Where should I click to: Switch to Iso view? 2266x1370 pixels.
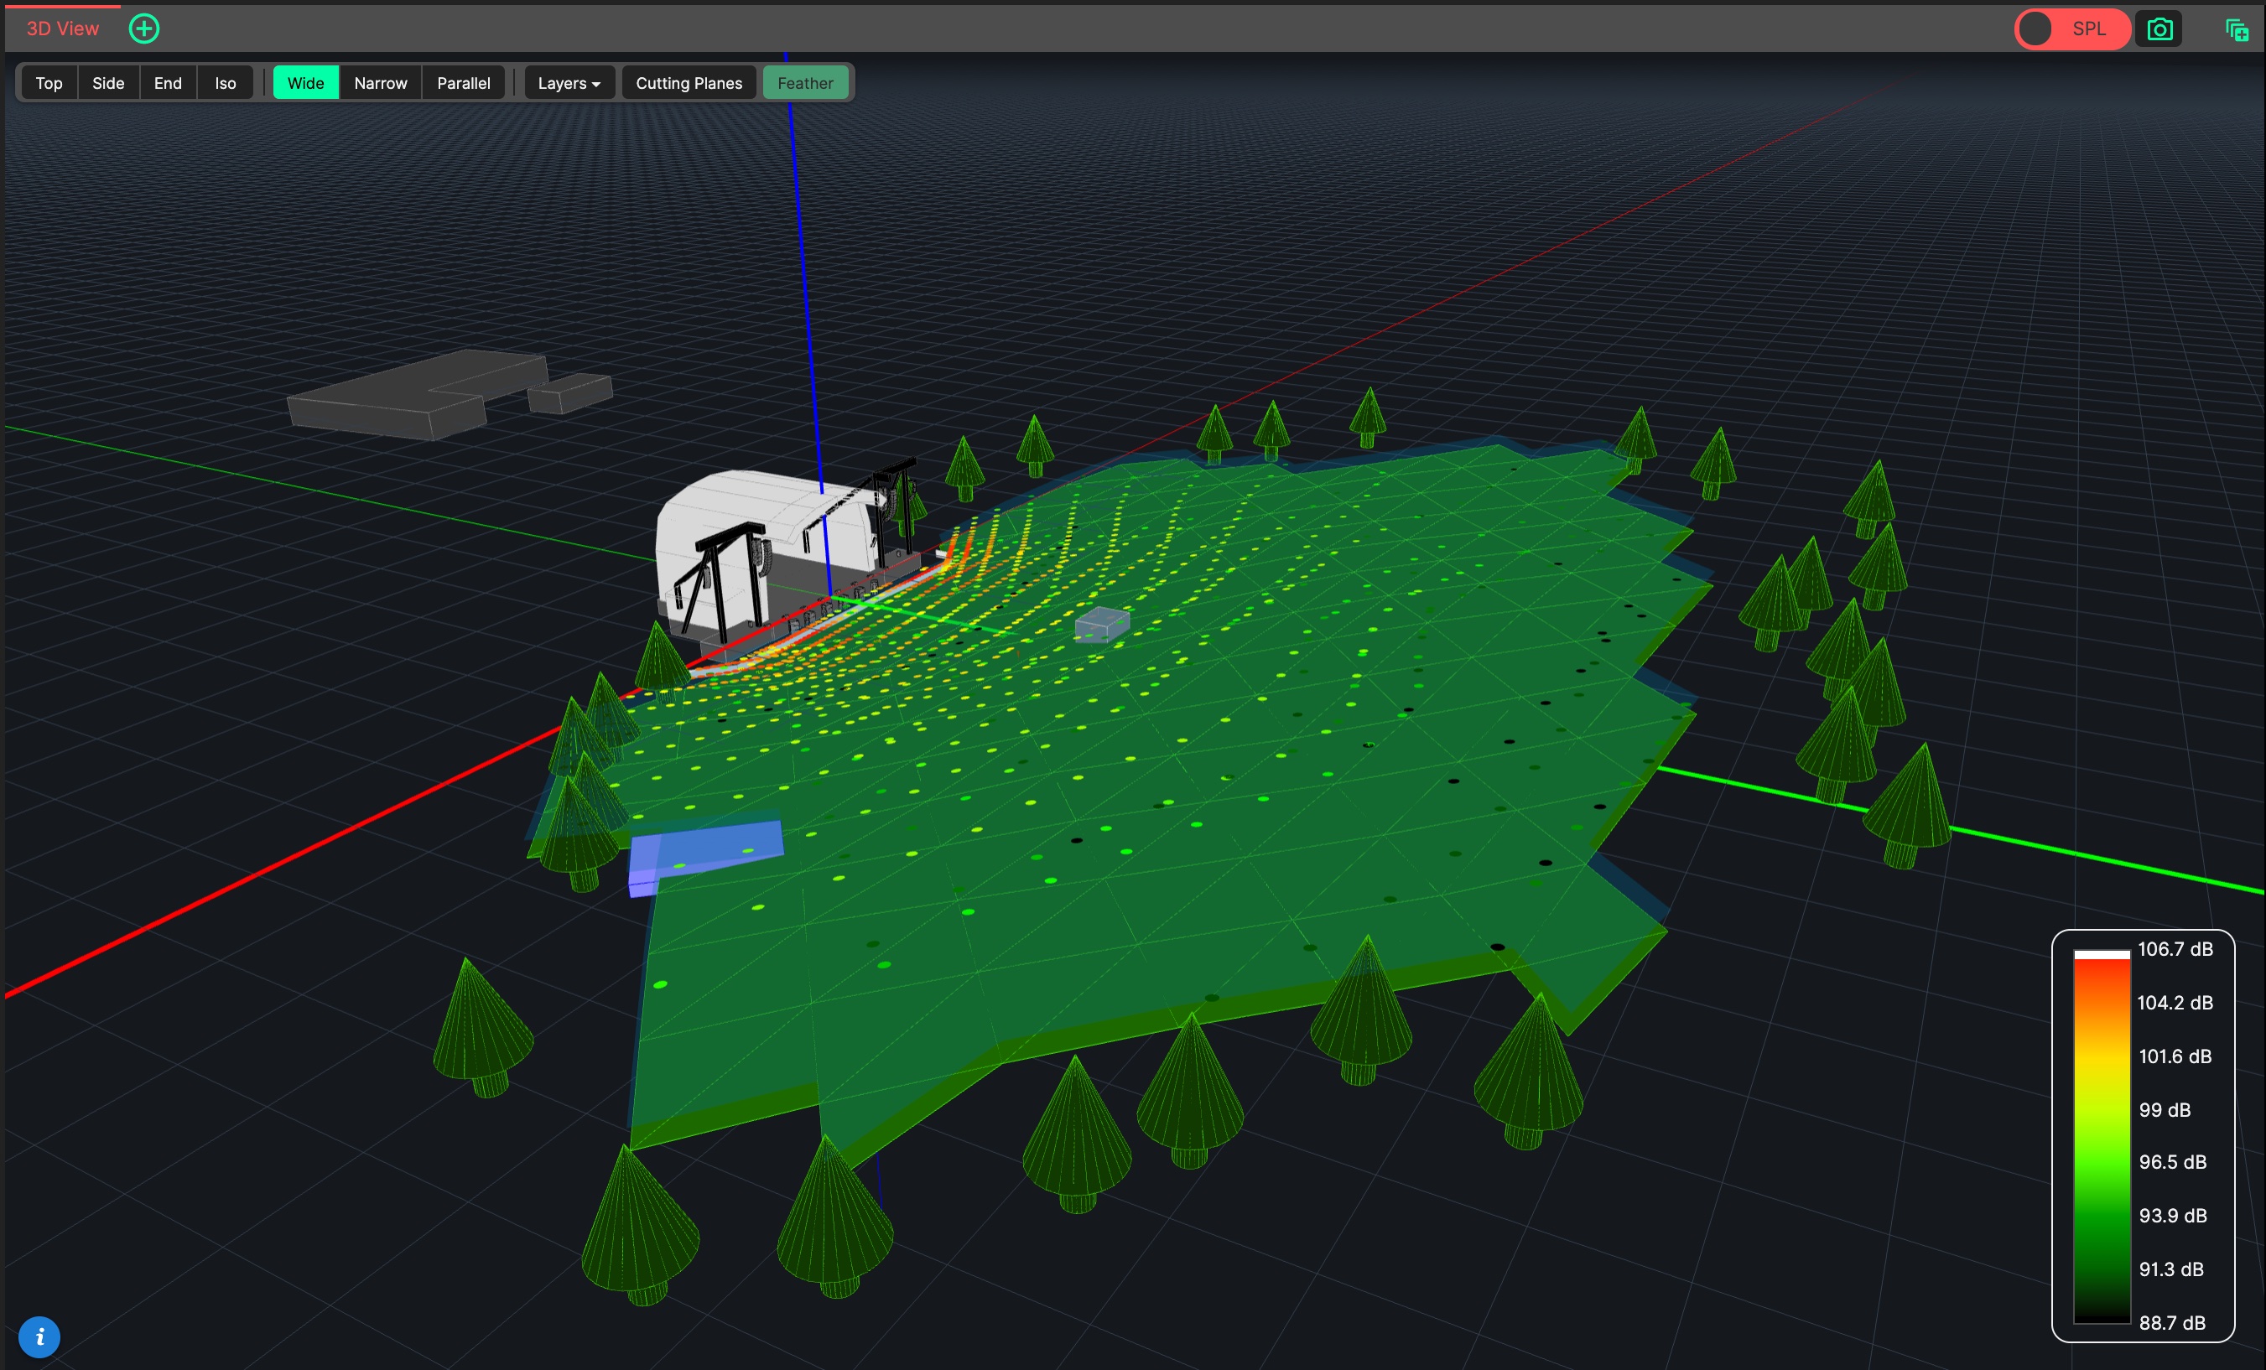pyautogui.click(x=226, y=83)
